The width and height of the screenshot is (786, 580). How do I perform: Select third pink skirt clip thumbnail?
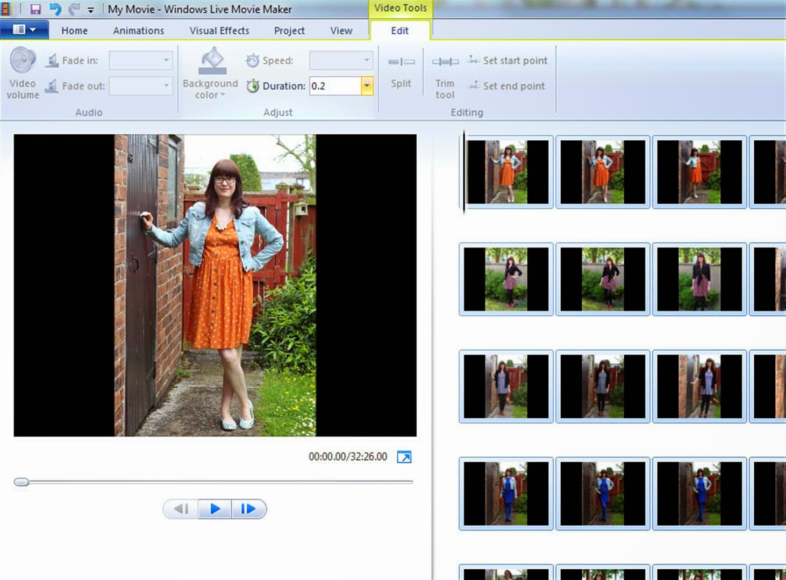(x=699, y=279)
